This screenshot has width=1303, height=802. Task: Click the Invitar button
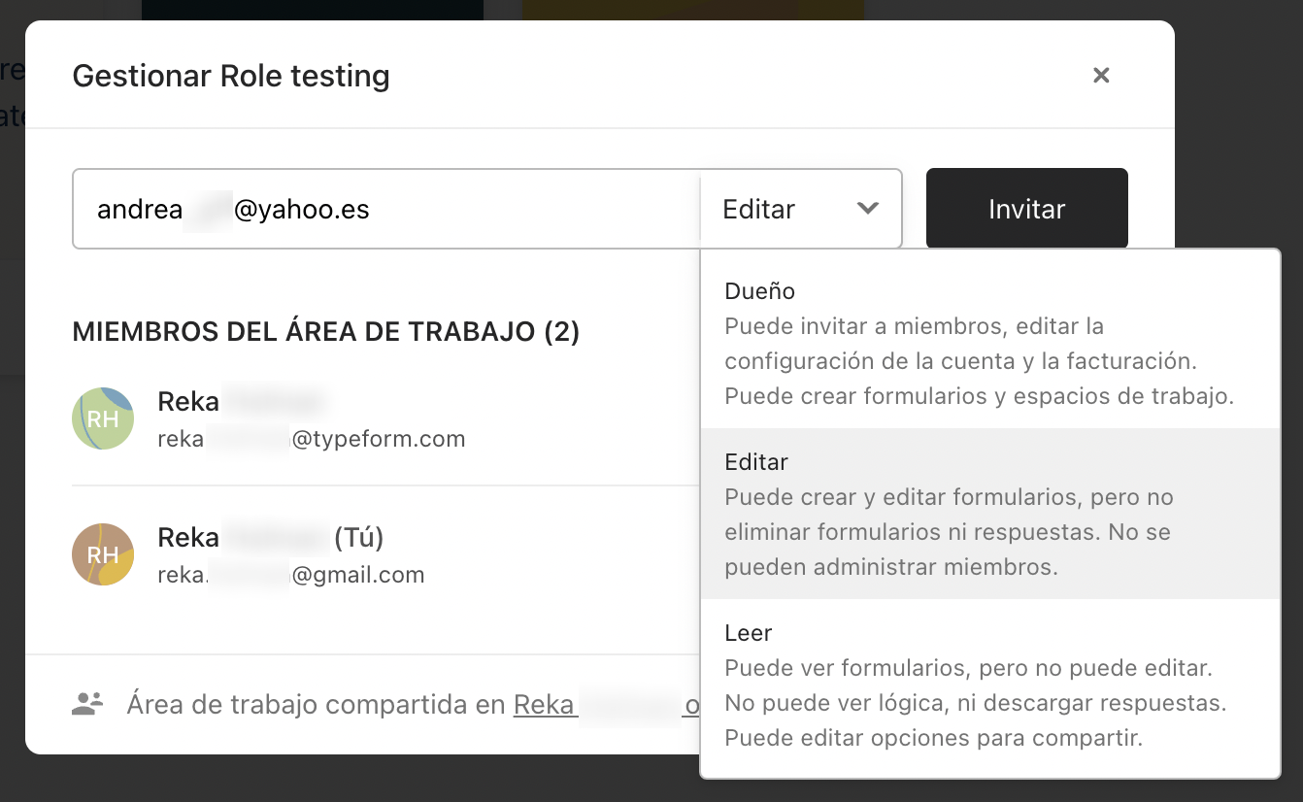[1027, 209]
